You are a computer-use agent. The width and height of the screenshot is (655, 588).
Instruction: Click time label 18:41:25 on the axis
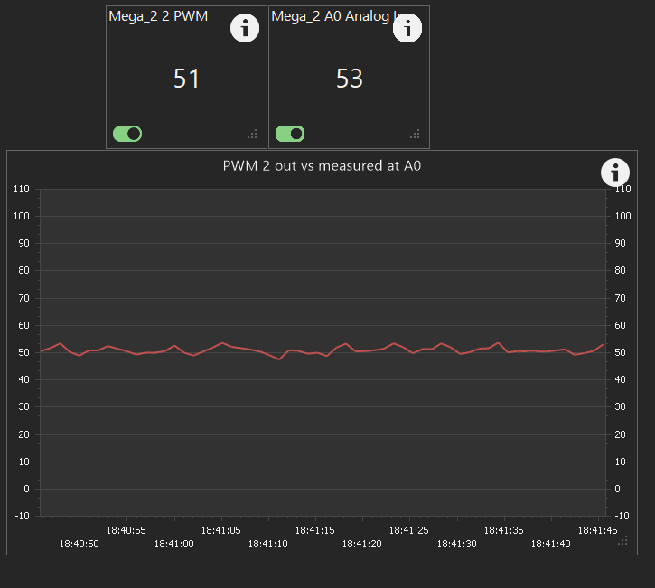[409, 530]
